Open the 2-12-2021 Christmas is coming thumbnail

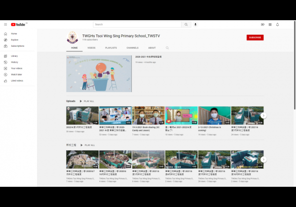coord(215,115)
